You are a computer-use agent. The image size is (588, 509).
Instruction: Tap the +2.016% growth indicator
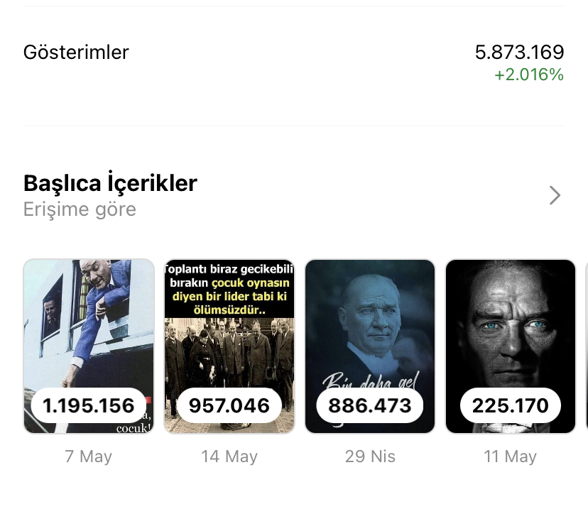click(x=529, y=75)
